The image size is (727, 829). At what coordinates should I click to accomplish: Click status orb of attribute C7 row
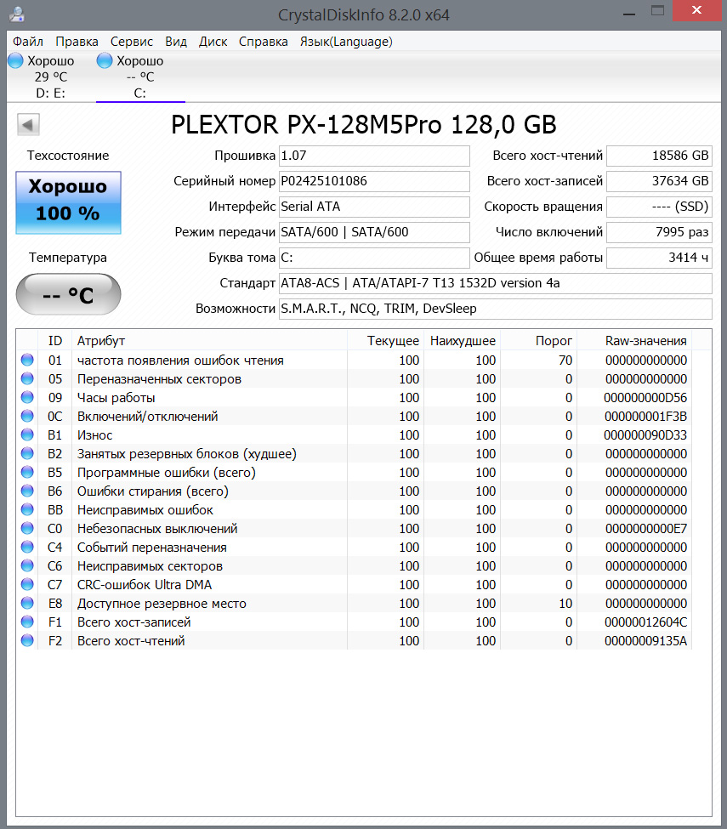(27, 585)
